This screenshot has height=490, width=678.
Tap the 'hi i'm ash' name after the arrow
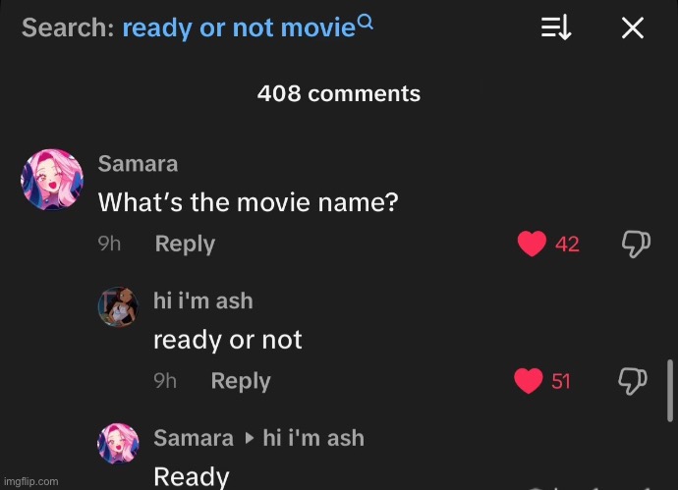[313, 438]
